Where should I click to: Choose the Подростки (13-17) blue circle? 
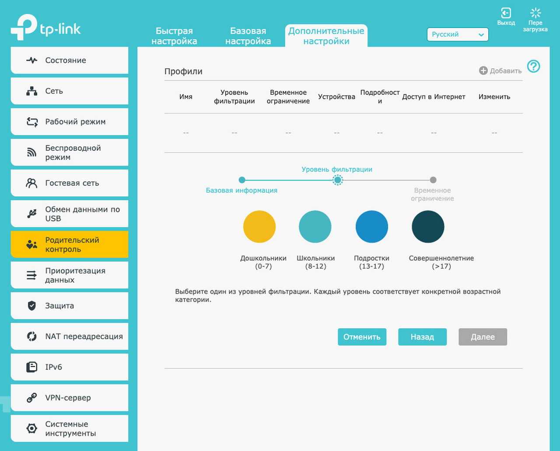point(371,227)
